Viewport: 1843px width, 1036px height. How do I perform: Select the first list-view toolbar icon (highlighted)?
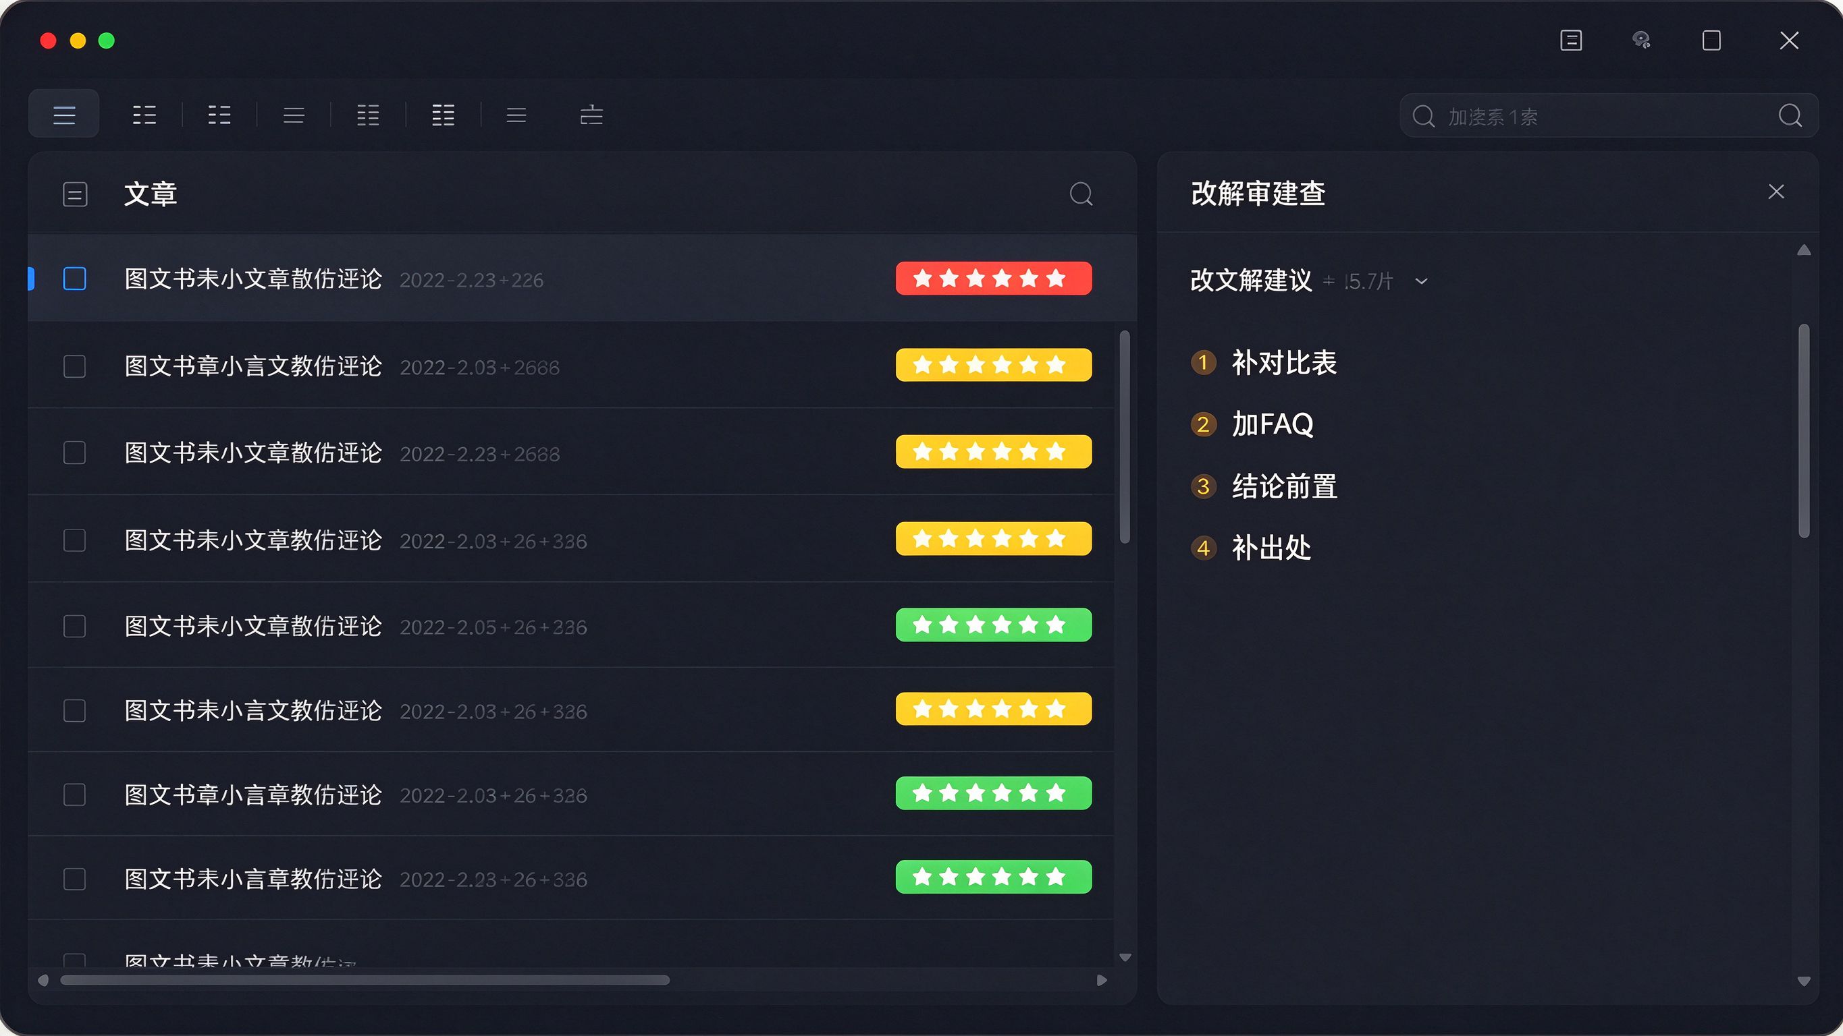[63, 115]
